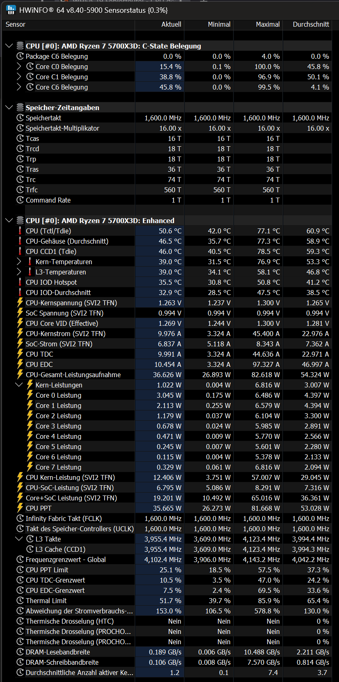The image size is (339, 682).
Task: Collapse the AMD Ryzen 7 5700X3D Enhanced group
Action: point(9,220)
